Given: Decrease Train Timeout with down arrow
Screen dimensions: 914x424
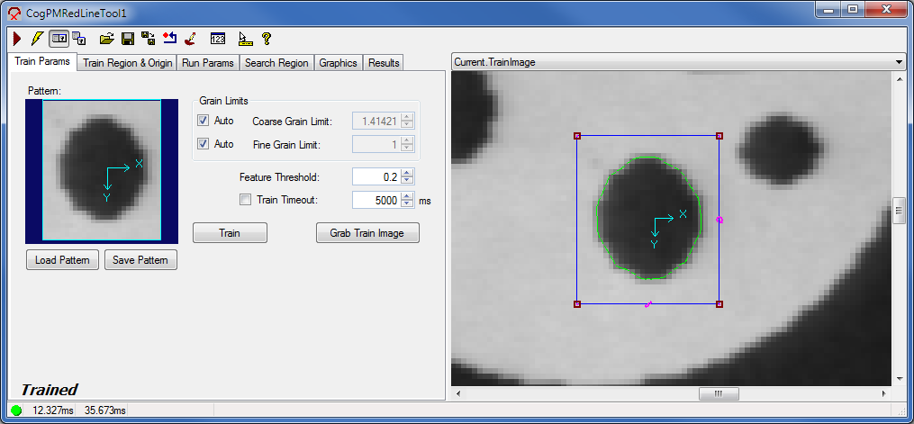Looking at the screenshot, I should click(x=407, y=204).
